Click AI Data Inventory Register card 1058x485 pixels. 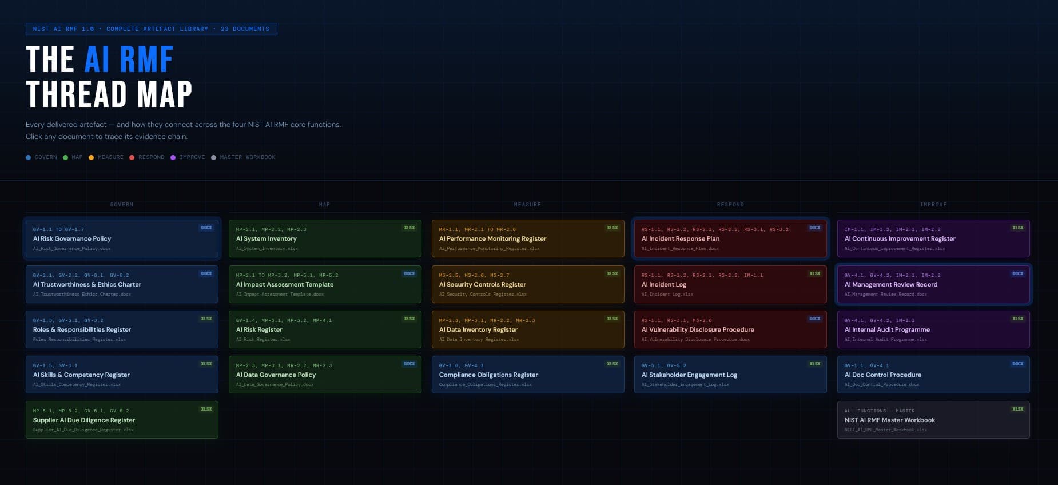[x=528, y=329]
